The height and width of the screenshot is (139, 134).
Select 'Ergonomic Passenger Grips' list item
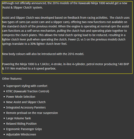[x=24, y=129]
